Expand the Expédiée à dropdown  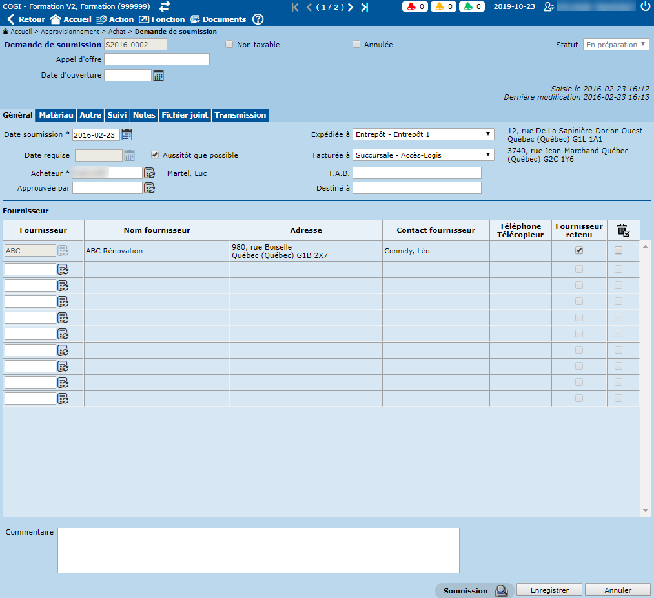click(x=424, y=134)
